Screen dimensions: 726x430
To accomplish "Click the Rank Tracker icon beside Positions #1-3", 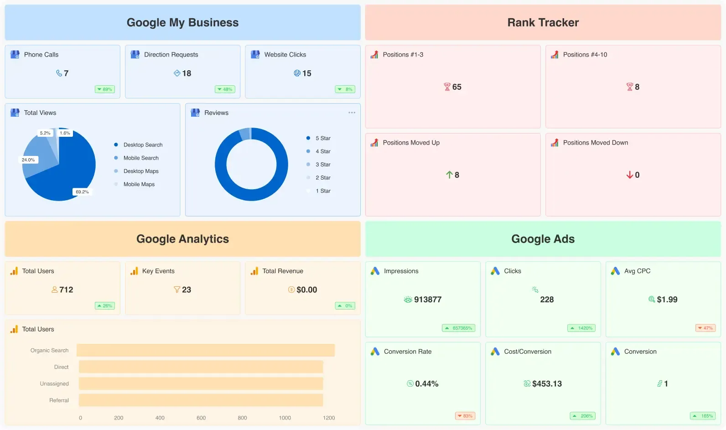I will click(374, 54).
